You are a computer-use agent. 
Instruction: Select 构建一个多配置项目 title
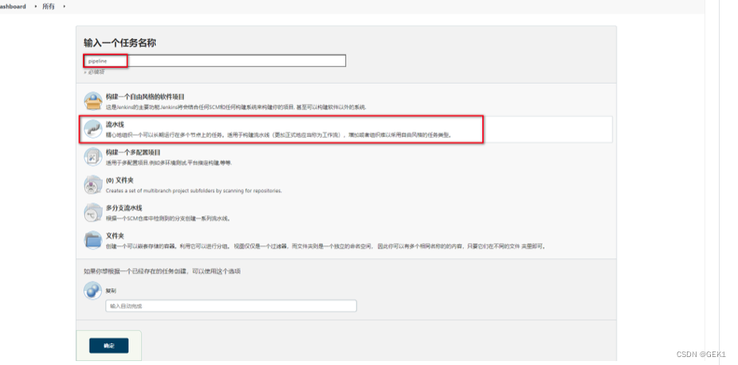pyautogui.click(x=133, y=152)
